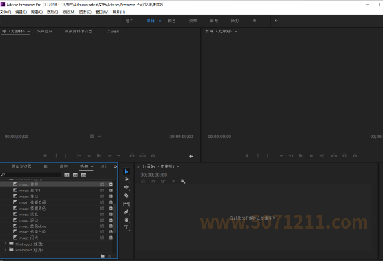The width and height of the screenshot is (383, 261).
Task: Open Effects panel menu icon
Action: pos(92,167)
